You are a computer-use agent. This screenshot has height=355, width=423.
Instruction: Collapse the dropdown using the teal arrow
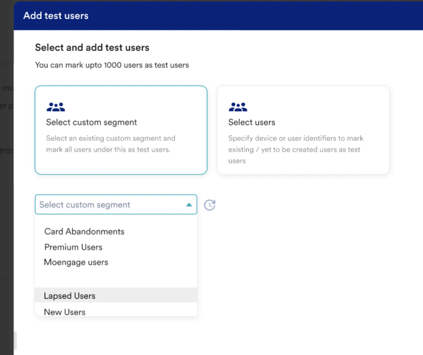(x=189, y=205)
